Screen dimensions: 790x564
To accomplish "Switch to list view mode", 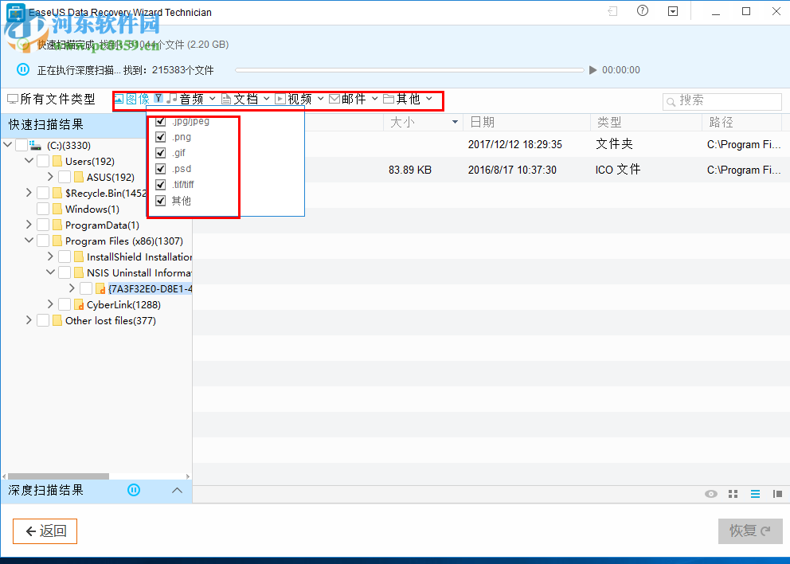I will coord(755,494).
